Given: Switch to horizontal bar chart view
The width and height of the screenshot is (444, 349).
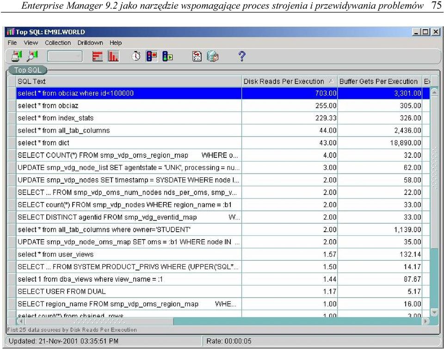Looking at the screenshot, I should point(98,56).
